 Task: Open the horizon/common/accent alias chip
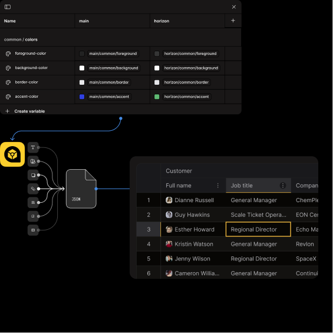click(x=186, y=97)
